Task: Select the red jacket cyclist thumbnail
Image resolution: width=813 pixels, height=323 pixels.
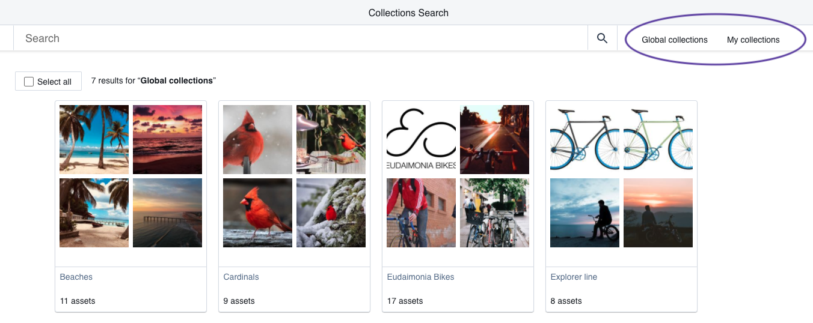Action: click(421, 213)
